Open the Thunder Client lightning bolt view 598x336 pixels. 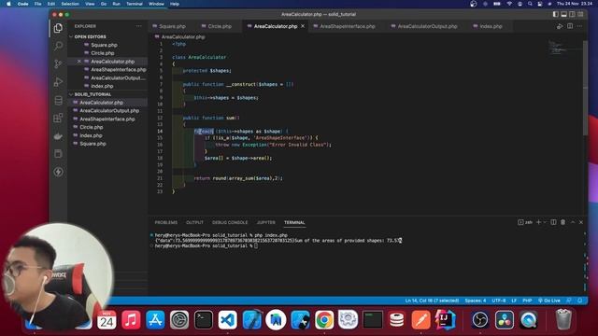click(x=58, y=172)
